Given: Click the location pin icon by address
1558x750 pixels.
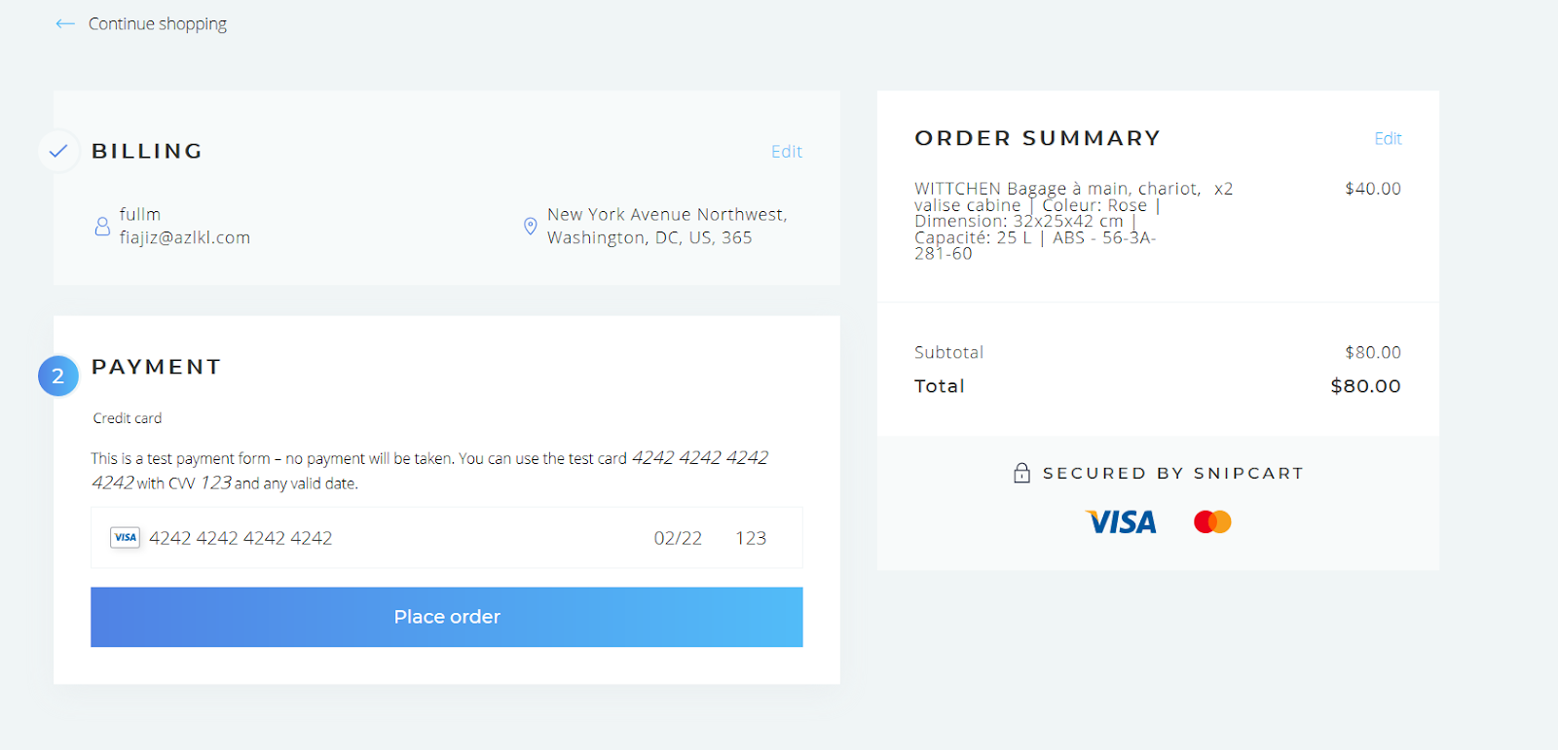Looking at the screenshot, I should pos(531,227).
